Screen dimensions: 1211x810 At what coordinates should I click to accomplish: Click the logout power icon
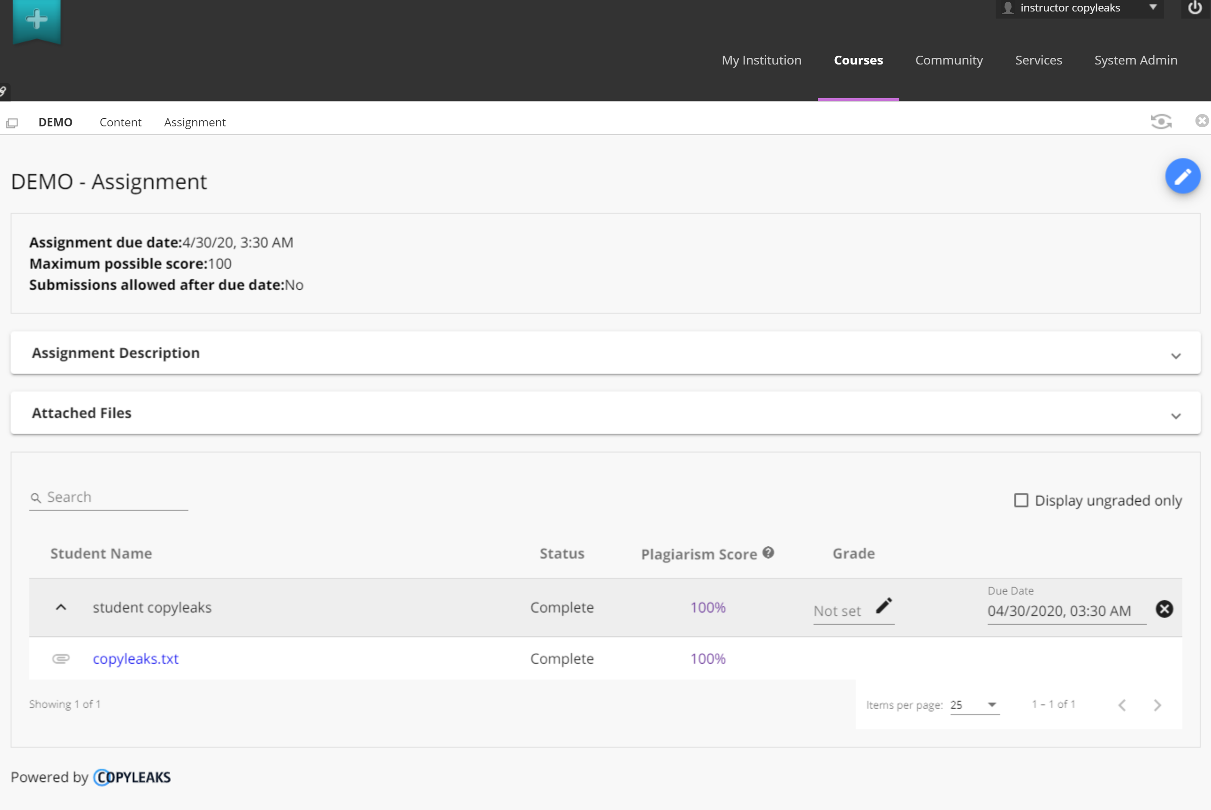[1195, 8]
